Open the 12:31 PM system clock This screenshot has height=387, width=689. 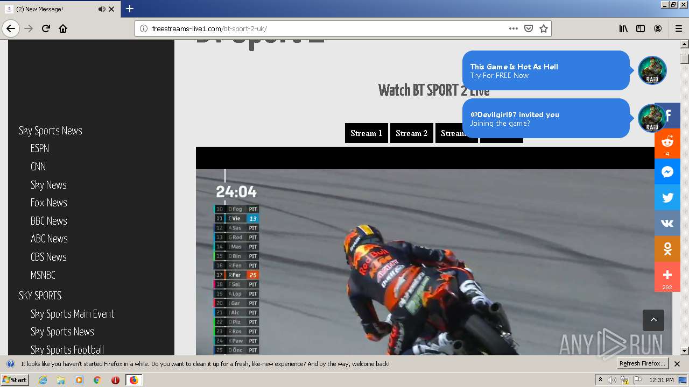(x=662, y=380)
